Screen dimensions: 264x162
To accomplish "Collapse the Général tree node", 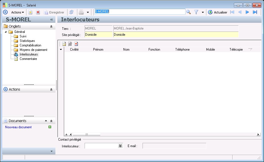I will [x=6, y=32].
